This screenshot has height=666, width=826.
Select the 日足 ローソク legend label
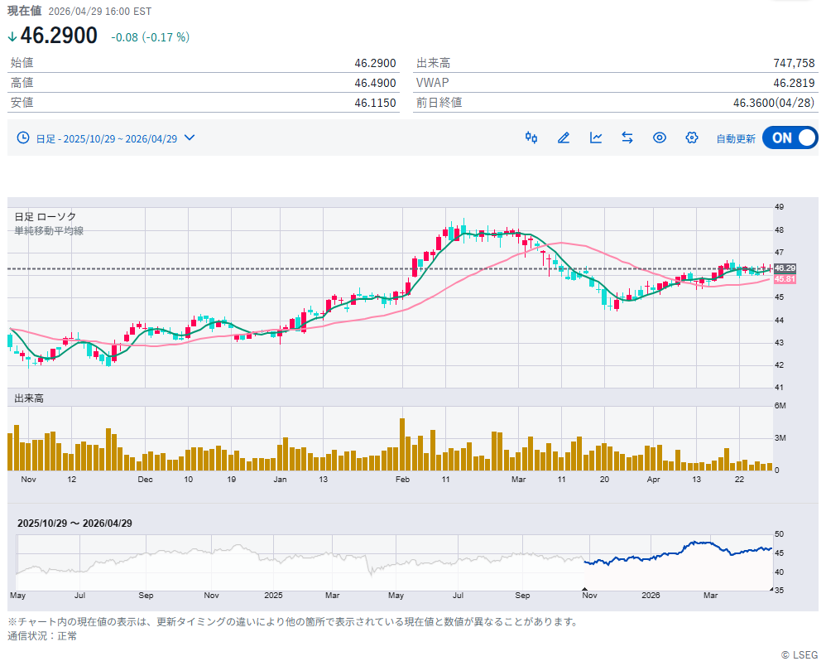coord(46,216)
